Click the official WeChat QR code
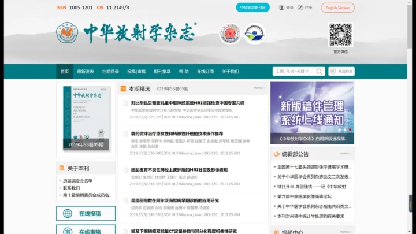This screenshot has width=416, height=234. pyautogui.click(x=341, y=35)
